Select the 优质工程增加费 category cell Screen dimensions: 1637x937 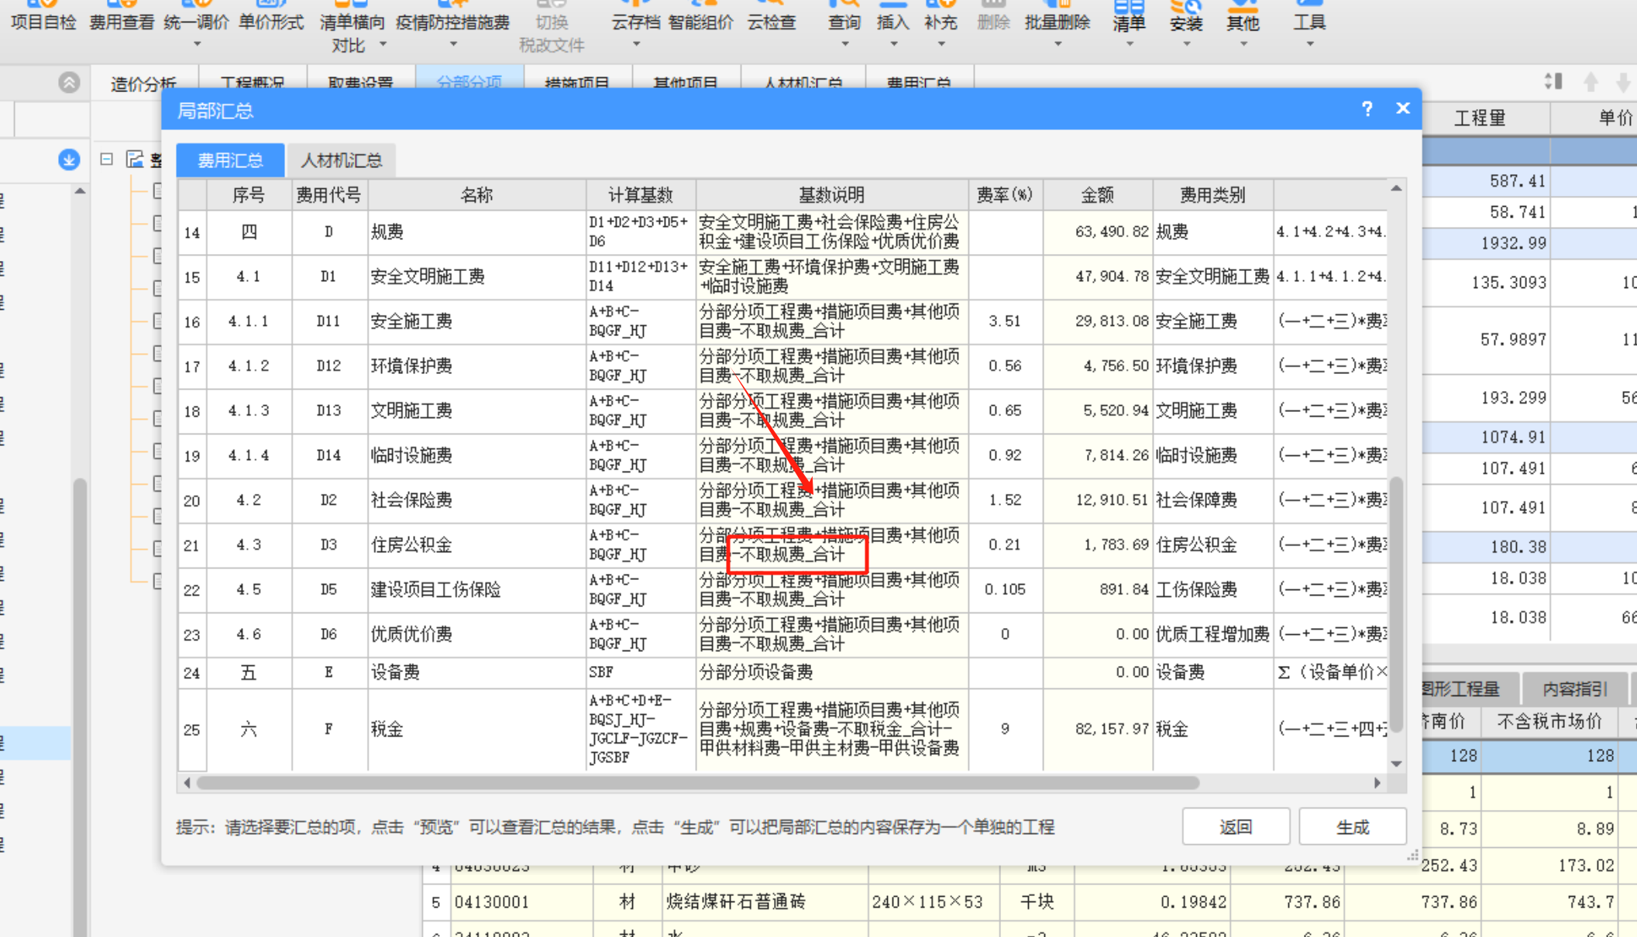1212,635
